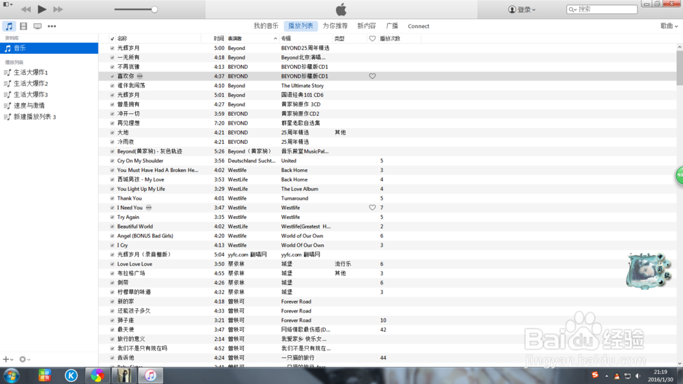Viewport: 683px width, 384px height.
Task: Switch to 新内容 tab
Action: click(x=366, y=26)
